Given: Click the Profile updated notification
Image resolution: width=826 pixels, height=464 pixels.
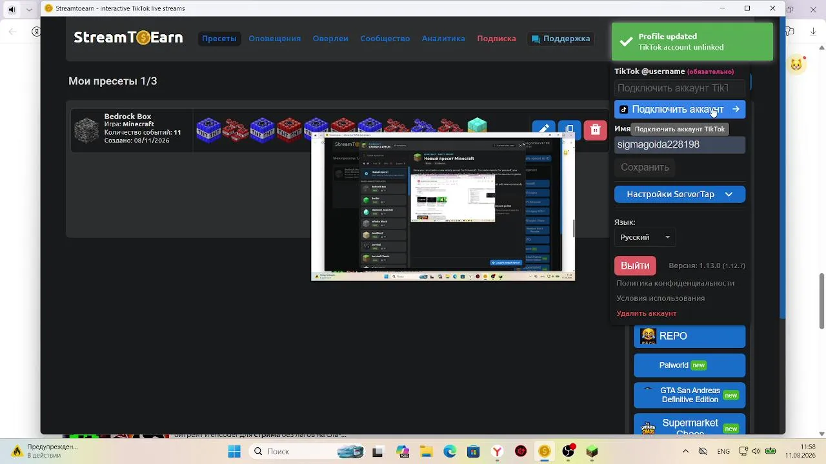Looking at the screenshot, I should coord(692,42).
